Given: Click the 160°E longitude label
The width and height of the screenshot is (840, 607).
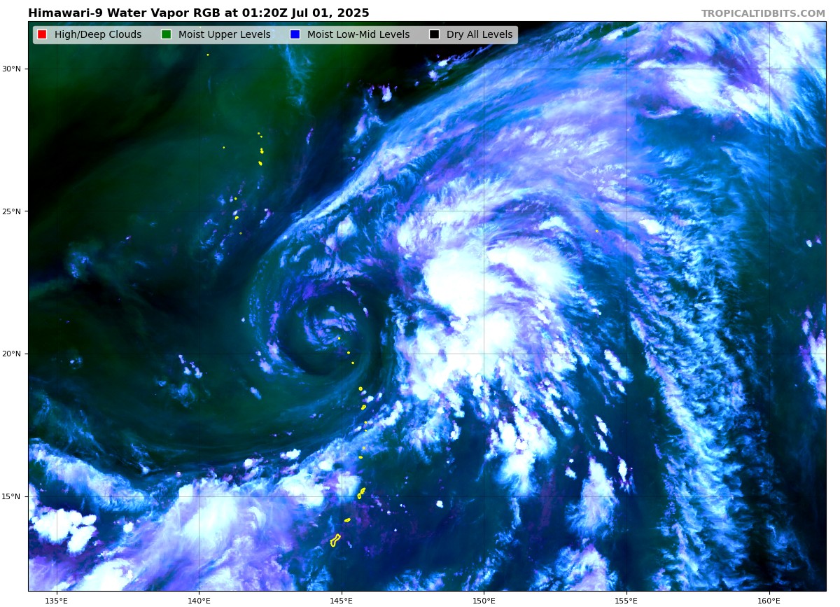Looking at the screenshot, I should (769, 600).
